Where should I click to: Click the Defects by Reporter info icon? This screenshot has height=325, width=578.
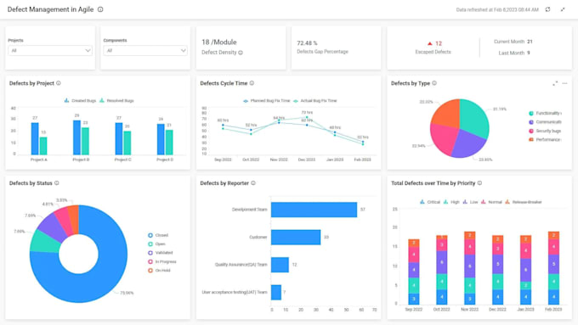(x=253, y=183)
